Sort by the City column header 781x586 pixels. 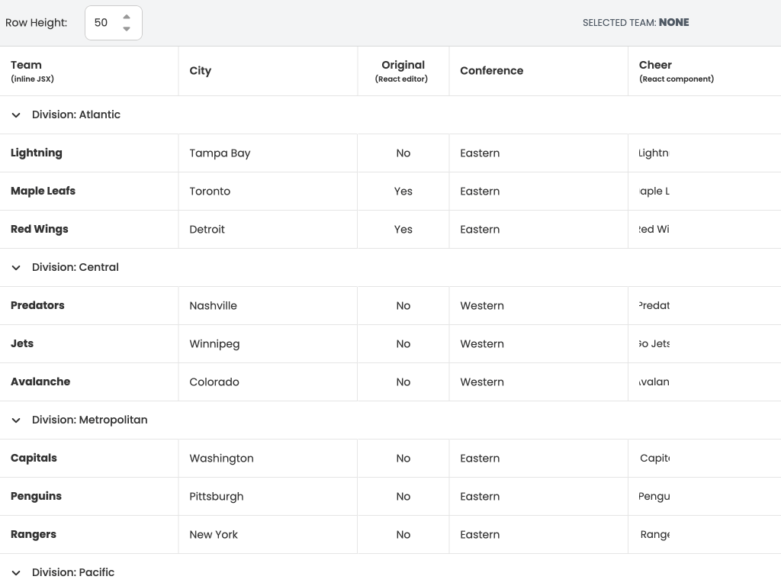click(201, 71)
